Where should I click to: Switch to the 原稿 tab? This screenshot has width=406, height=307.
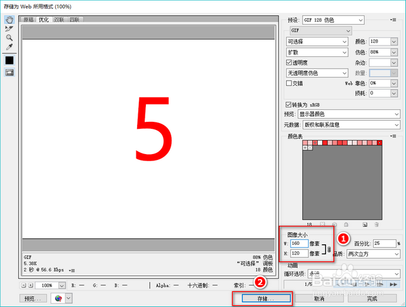(29, 20)
